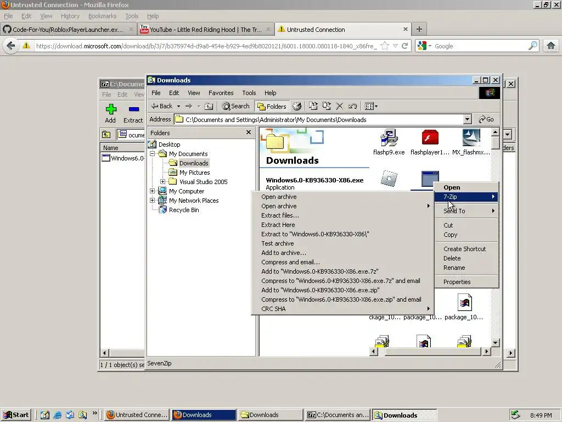Click Compress and email... in 7-Zip submenu
The image size is (562, 422).
click(342, 262)
